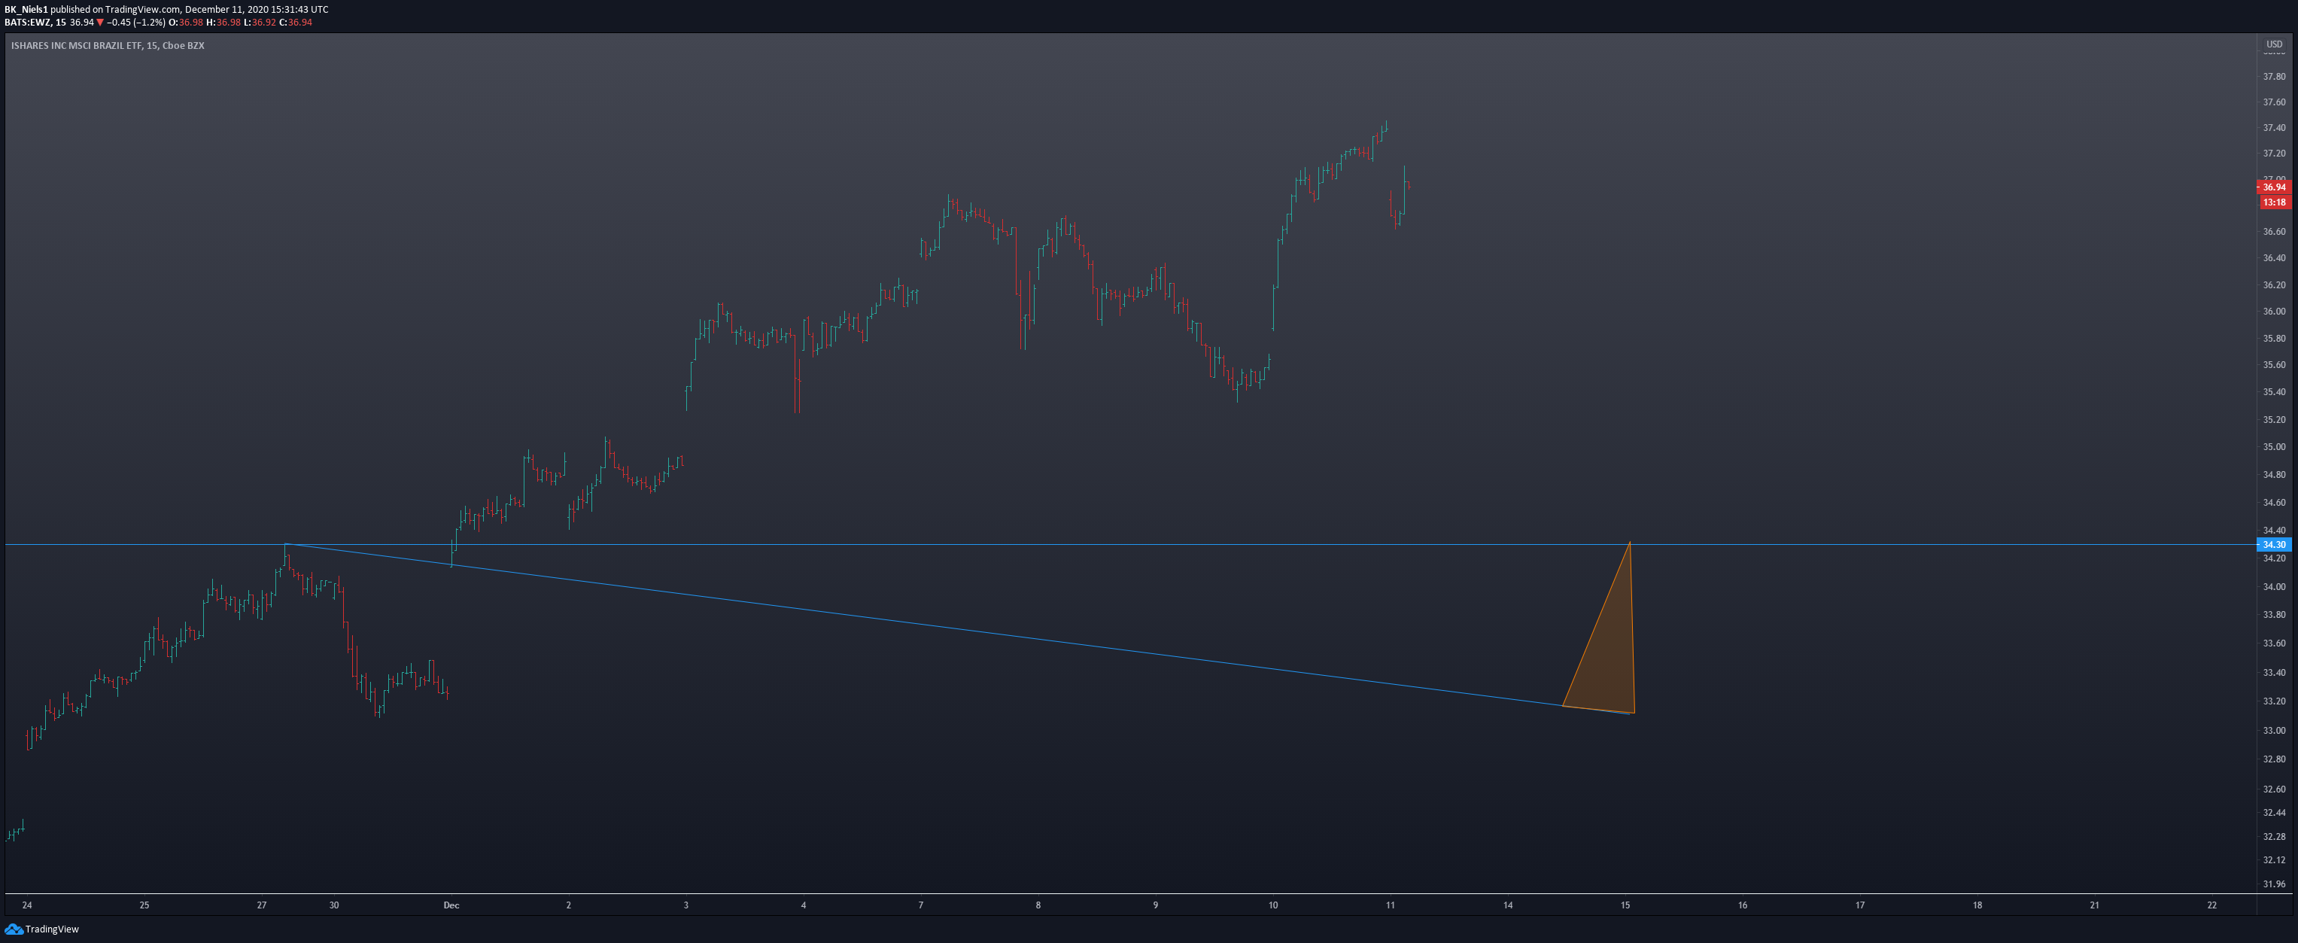Click the TradingView cloud logo icon
The image size is (2298, 943).
14,929
